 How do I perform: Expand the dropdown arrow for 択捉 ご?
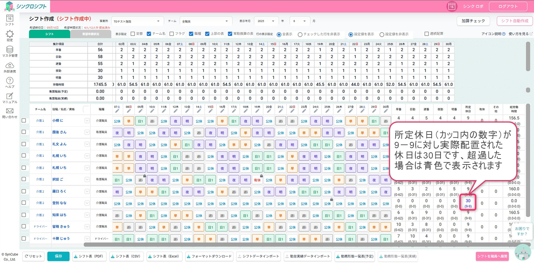point(87,180)
